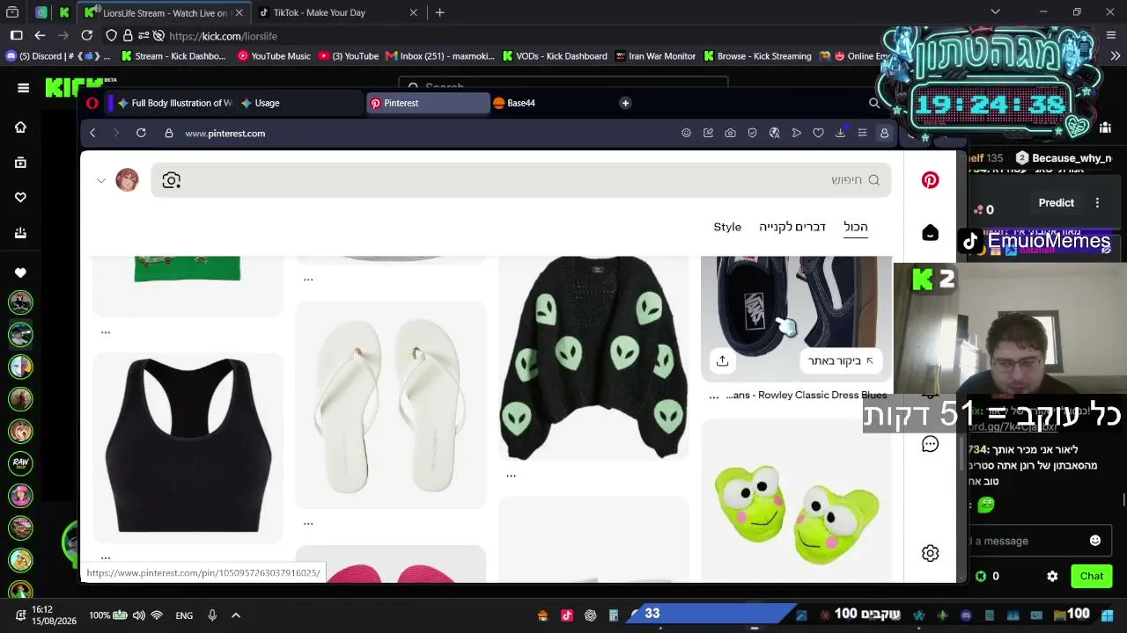Open a new Firefox tab
The width and height of the screenshot is (1127, 633).
(x=440, y=12)
